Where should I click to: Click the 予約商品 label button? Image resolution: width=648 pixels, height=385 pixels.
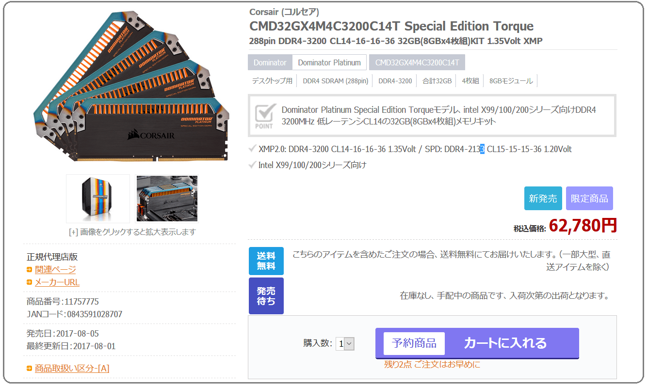pos(414,343)
